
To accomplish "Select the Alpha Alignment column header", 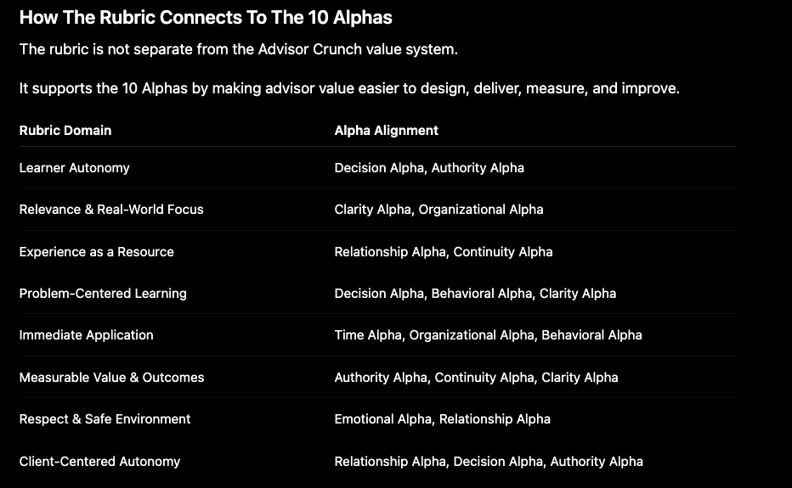I will pyautogui.click(x=387, y=130).
